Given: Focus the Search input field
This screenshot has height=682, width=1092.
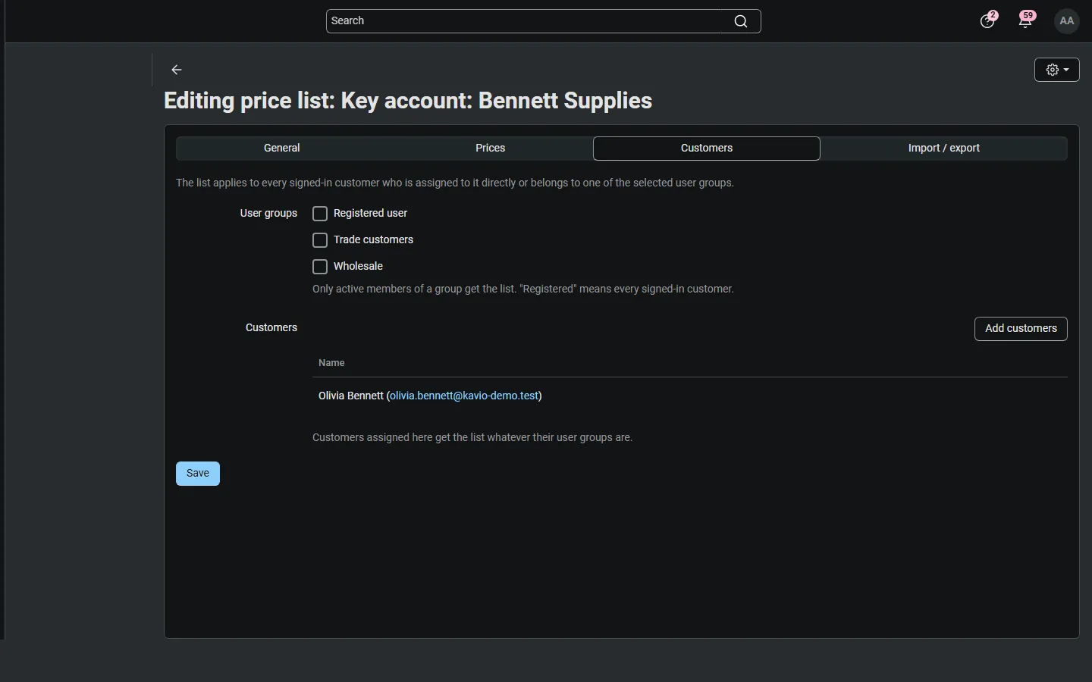Looking at the screenshot, I should point(543,21).
